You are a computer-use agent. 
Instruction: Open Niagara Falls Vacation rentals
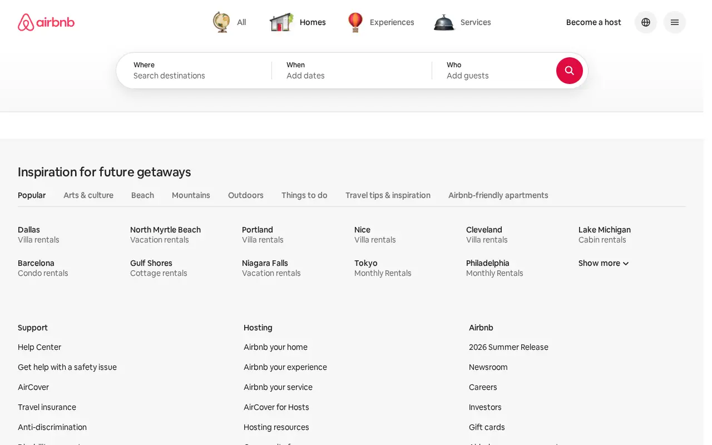(x=271, y=268)
